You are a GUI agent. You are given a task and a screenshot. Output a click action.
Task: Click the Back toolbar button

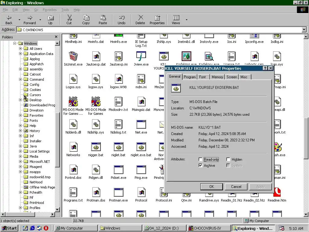click(x=9, y=20)
